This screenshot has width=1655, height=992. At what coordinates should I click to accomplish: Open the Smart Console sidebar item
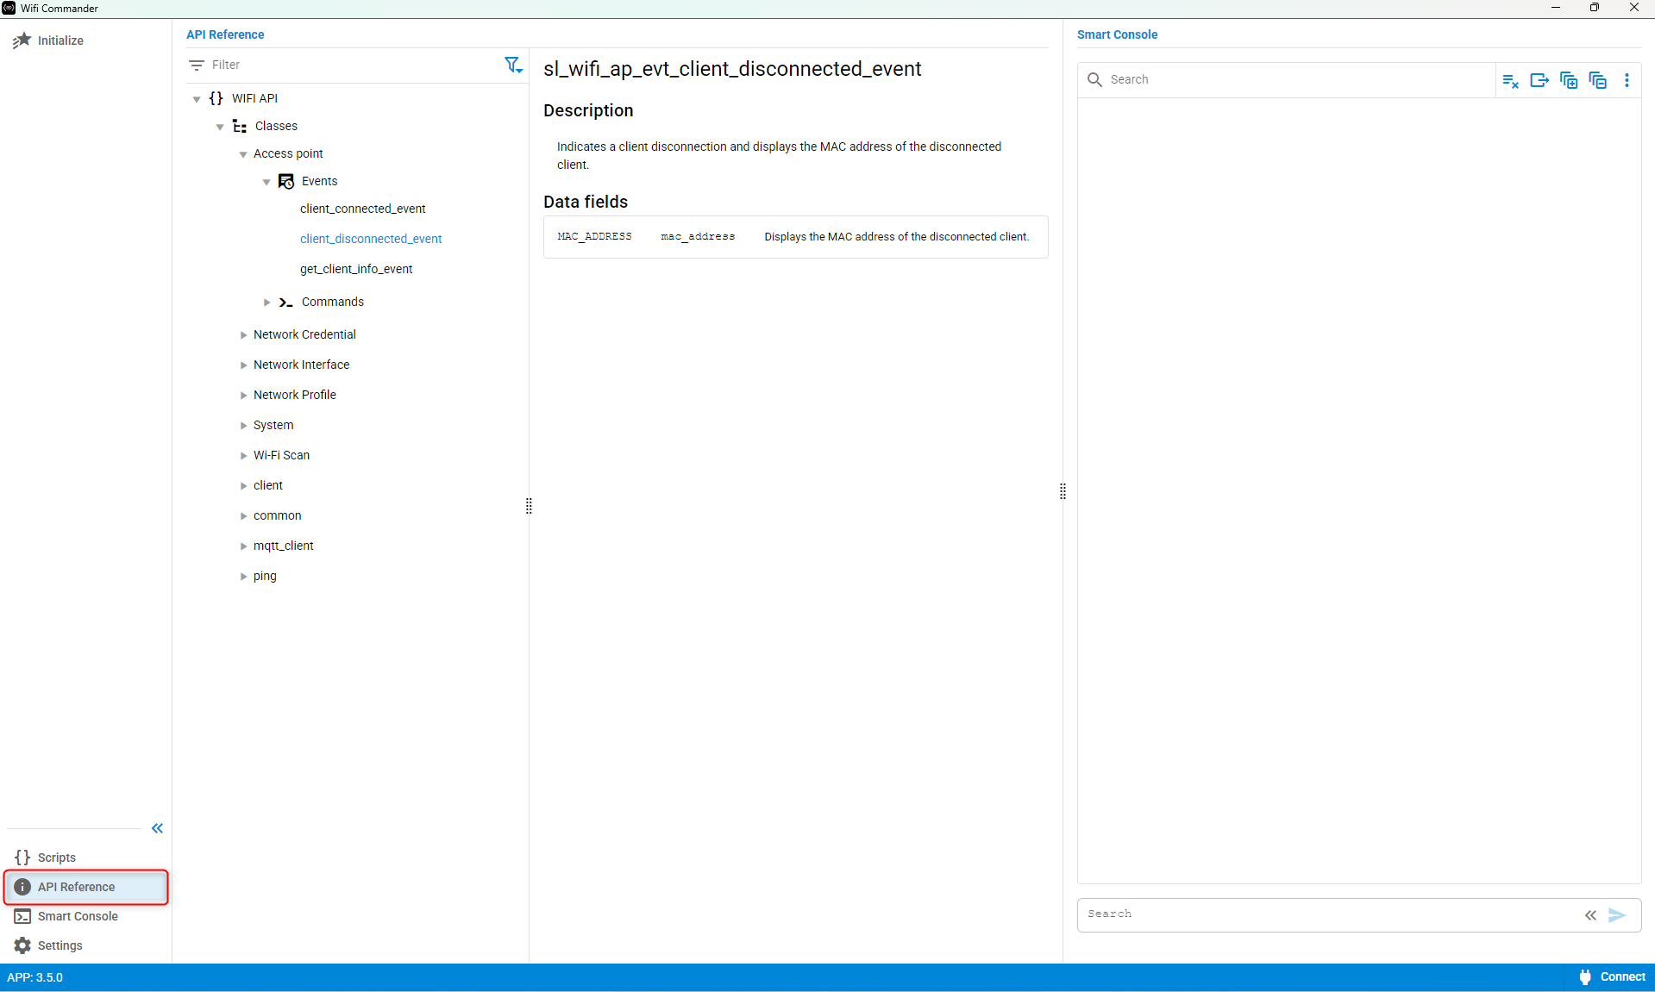[86, 916]
